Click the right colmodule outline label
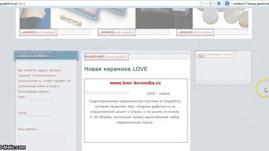269x151 pixels. click(215, 54)
